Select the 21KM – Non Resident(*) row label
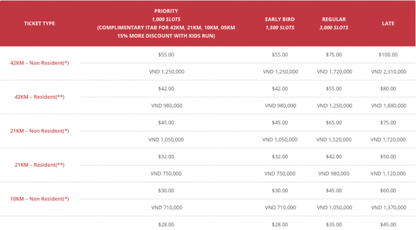Image resolution: width=416 pixels, height=230 pixels. 39,131
